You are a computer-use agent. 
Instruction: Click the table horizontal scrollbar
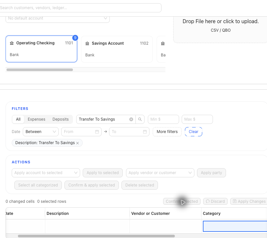pos(96,236)
